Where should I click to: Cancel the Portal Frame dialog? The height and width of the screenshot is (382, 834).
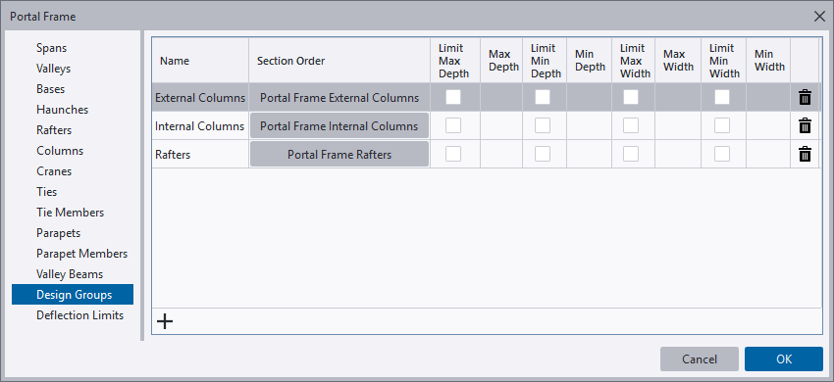pos(700,359)
